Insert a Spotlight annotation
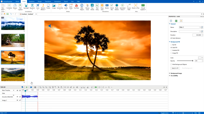 pyautogui.click(x=26, y=6)
